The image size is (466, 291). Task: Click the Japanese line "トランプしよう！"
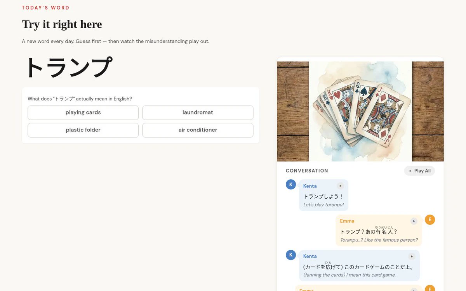click(323, 196)
